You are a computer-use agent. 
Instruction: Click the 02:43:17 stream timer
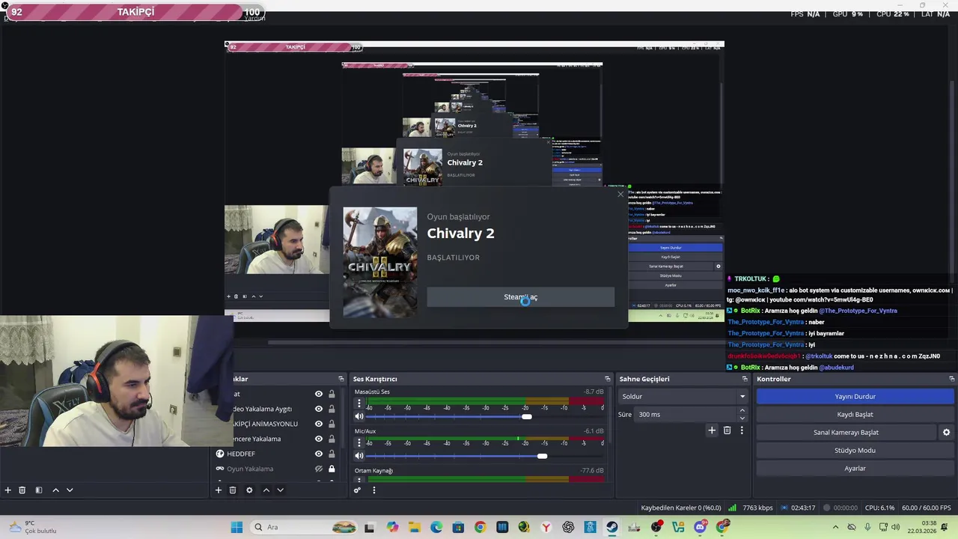point(803,508)
